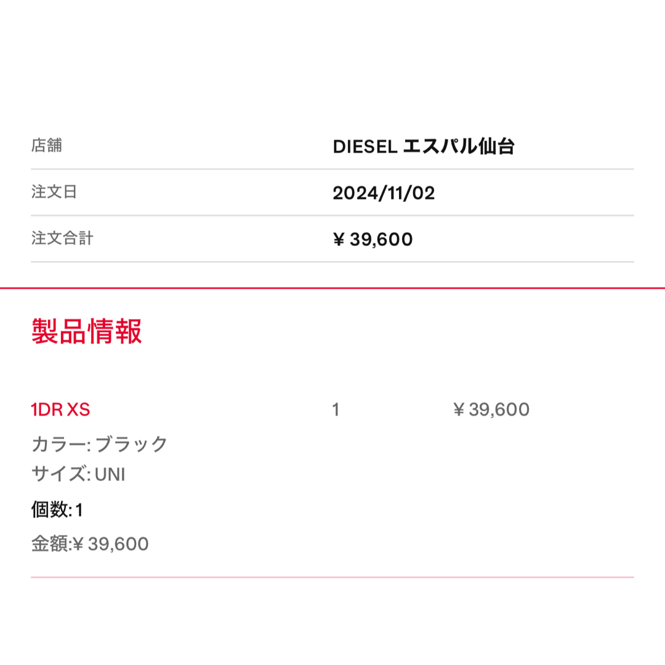Click the カラー: ブラック text
Screen dimensions: 665x665
[x=100, y=444]
